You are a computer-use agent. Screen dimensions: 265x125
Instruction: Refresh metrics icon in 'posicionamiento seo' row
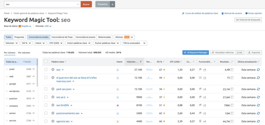[x=258, y=113]
